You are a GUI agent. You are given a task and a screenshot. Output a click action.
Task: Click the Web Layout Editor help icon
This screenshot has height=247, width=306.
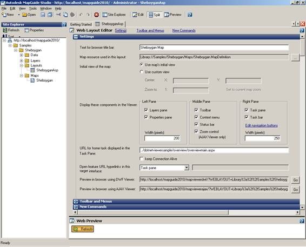[x=302, y=30]
